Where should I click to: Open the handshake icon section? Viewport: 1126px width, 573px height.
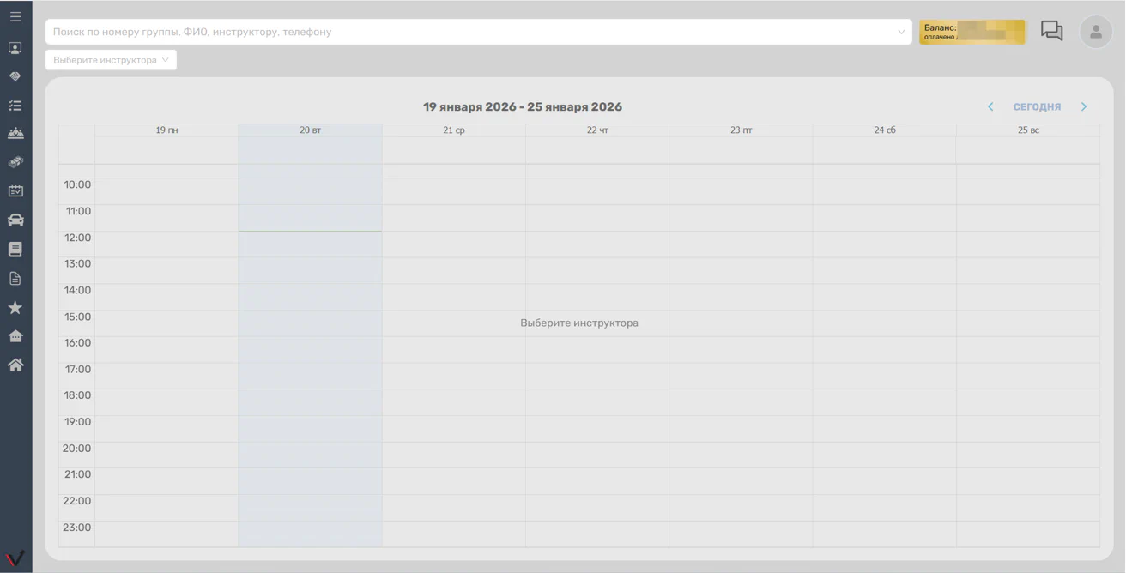coord(15,76)
